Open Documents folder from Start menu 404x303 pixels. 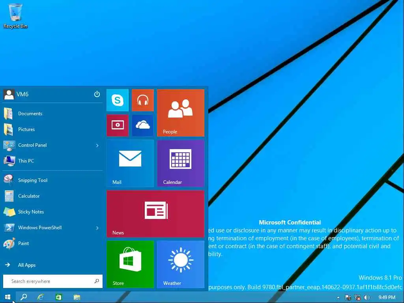pyautogui.click(x=52, y=114)
